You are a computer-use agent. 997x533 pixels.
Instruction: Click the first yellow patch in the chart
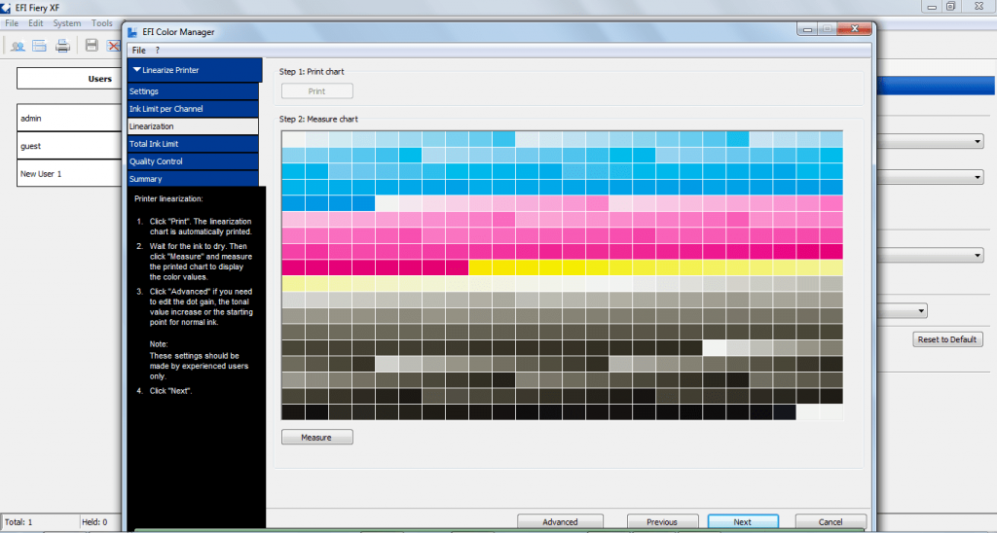click(x=480, y=267)
